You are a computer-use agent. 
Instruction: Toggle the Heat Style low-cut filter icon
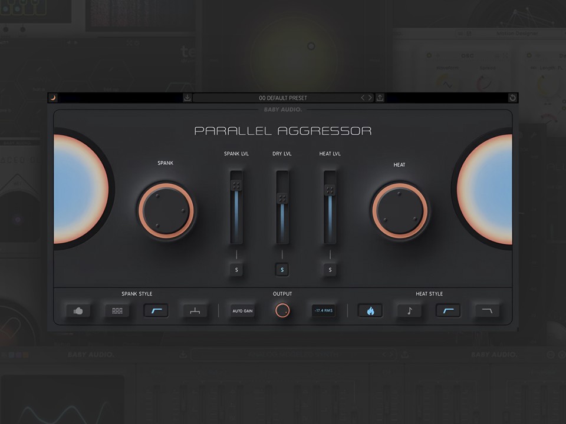pos(448,311)
